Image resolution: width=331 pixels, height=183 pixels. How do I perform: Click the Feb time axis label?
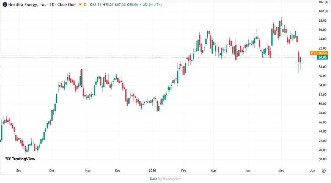pos(184,171)
